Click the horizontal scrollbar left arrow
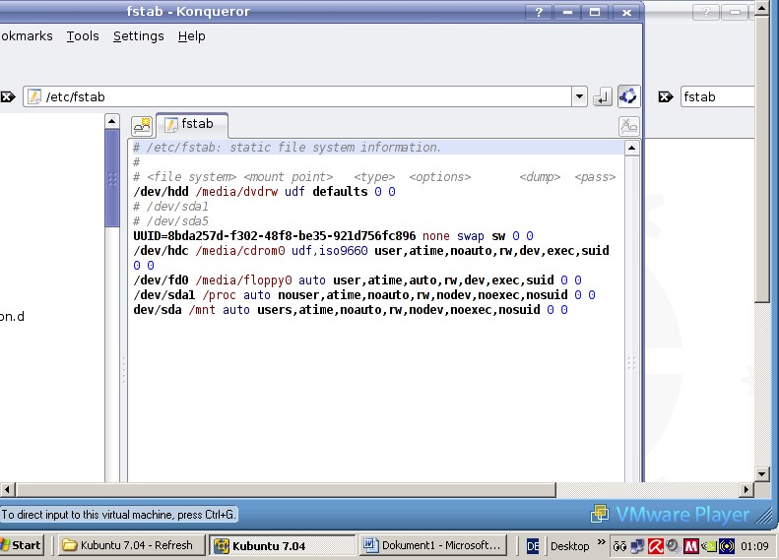 coord(8,489)
